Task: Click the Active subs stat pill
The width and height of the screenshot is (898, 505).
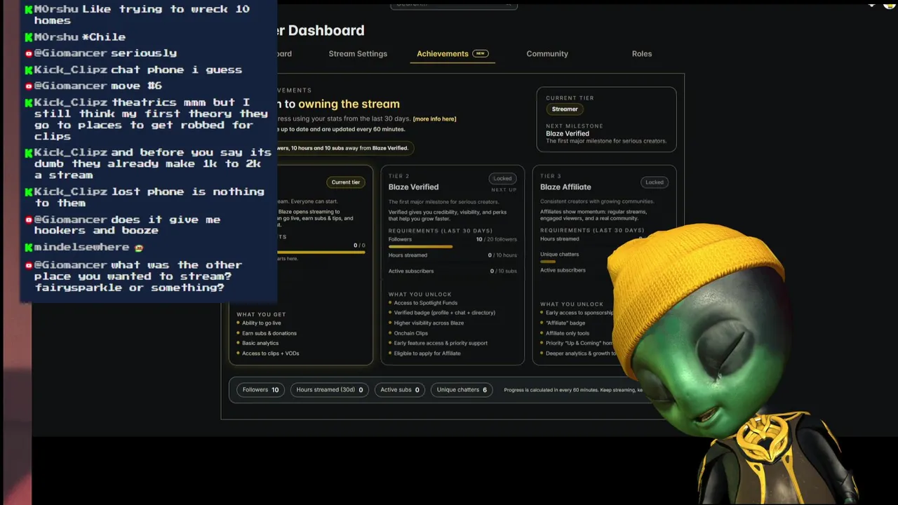Action: click(x=400, y=390)
